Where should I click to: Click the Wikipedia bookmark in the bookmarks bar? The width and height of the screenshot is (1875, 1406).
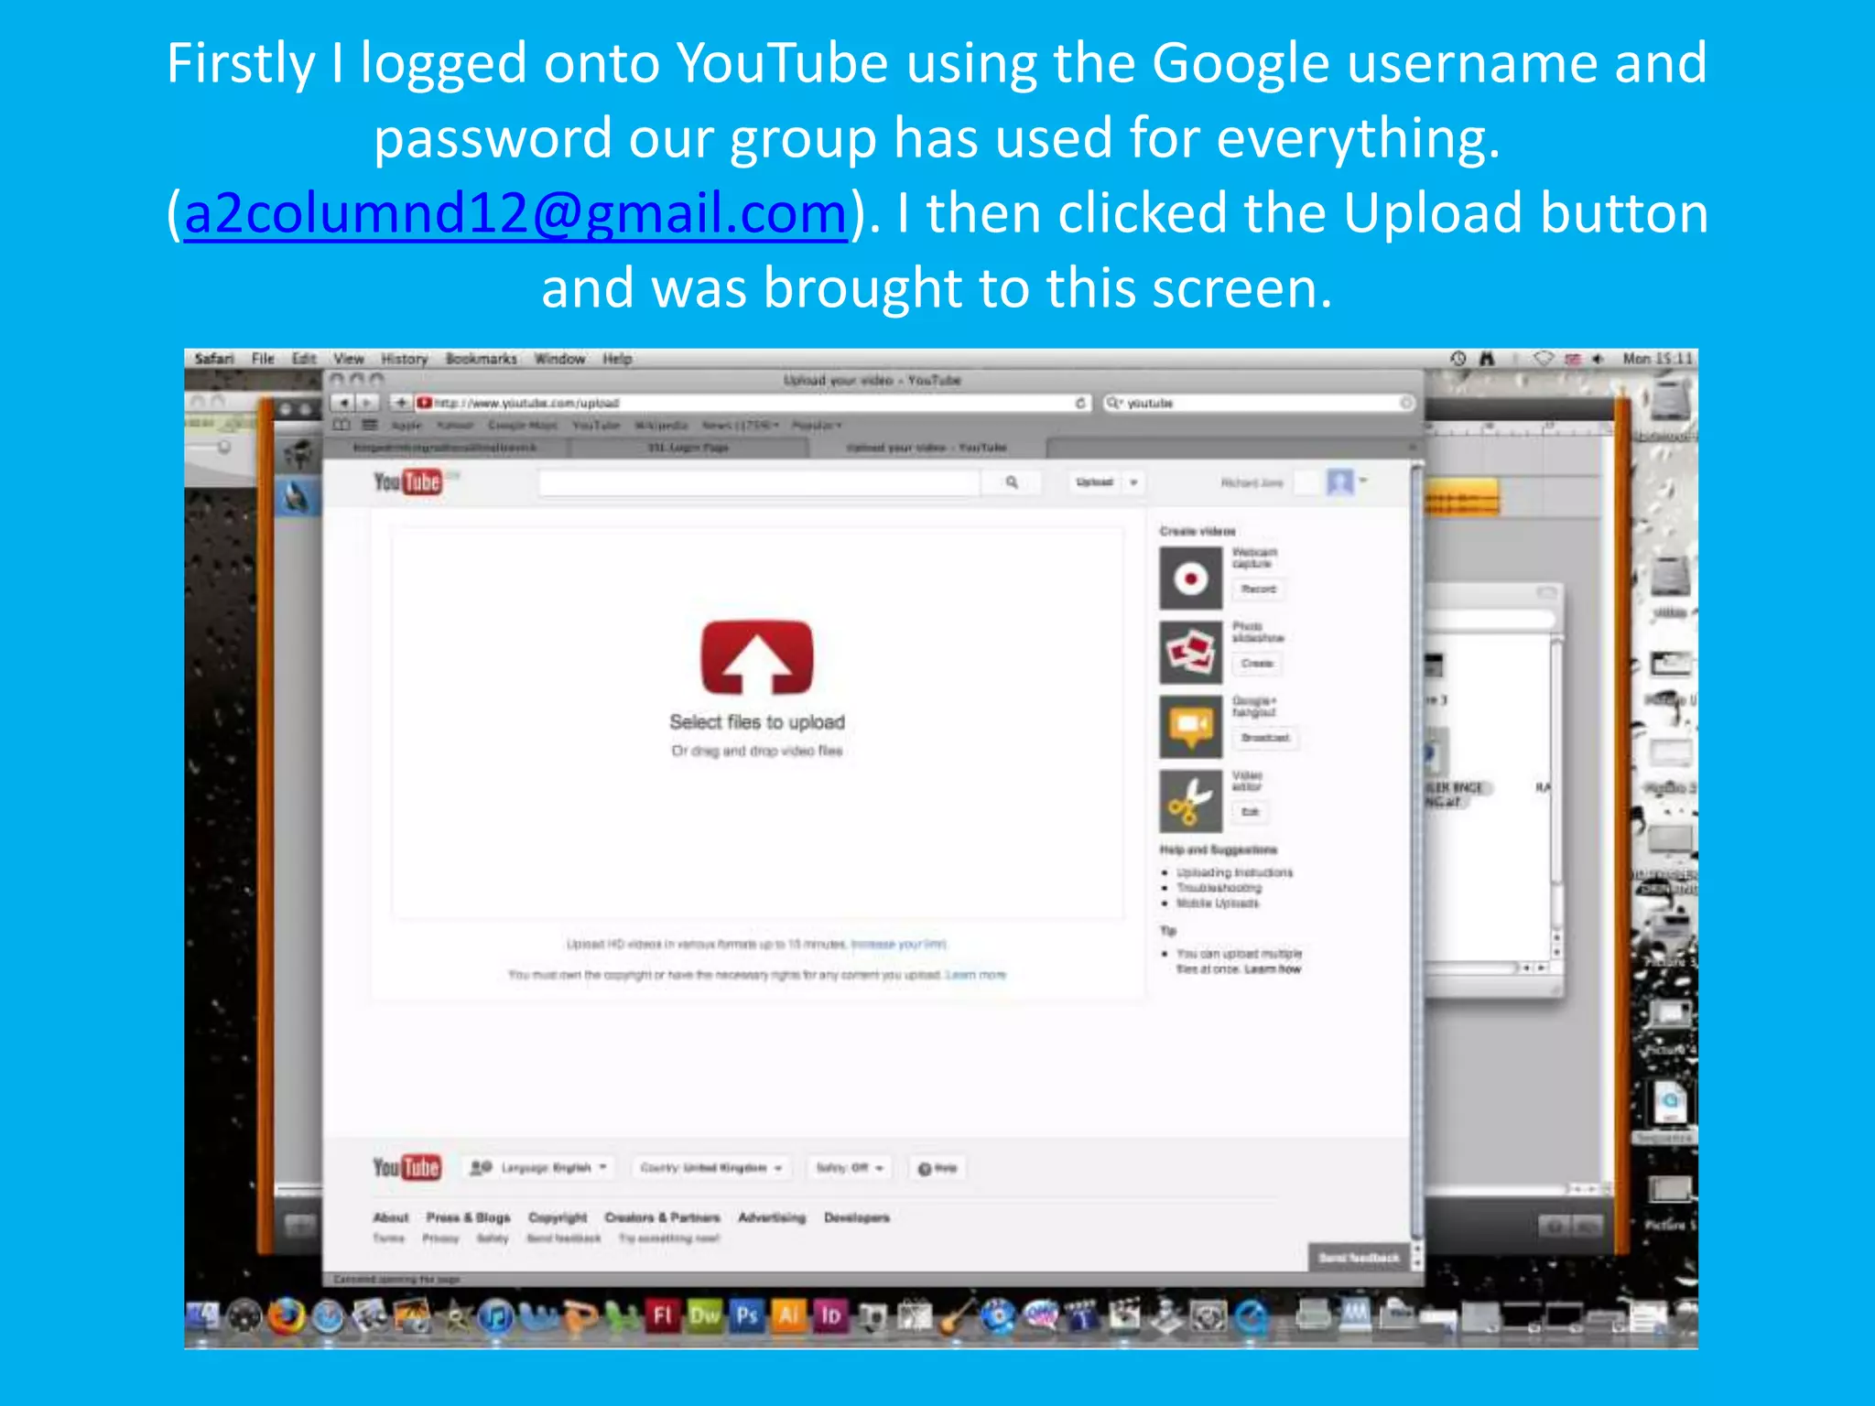(661, 426)
